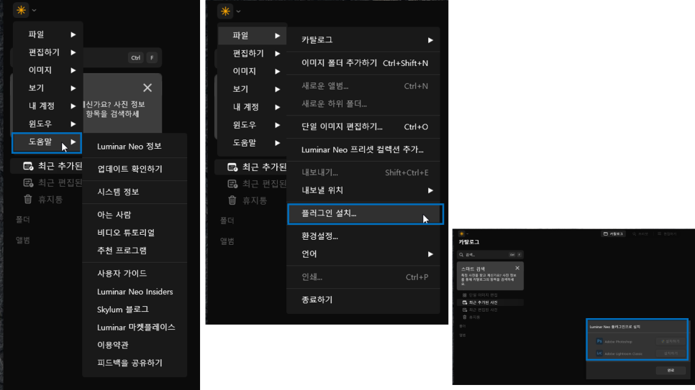Open the 이미지 menu in the left screenshot
This screenshot has width=695, height=390.
(48, 70)
